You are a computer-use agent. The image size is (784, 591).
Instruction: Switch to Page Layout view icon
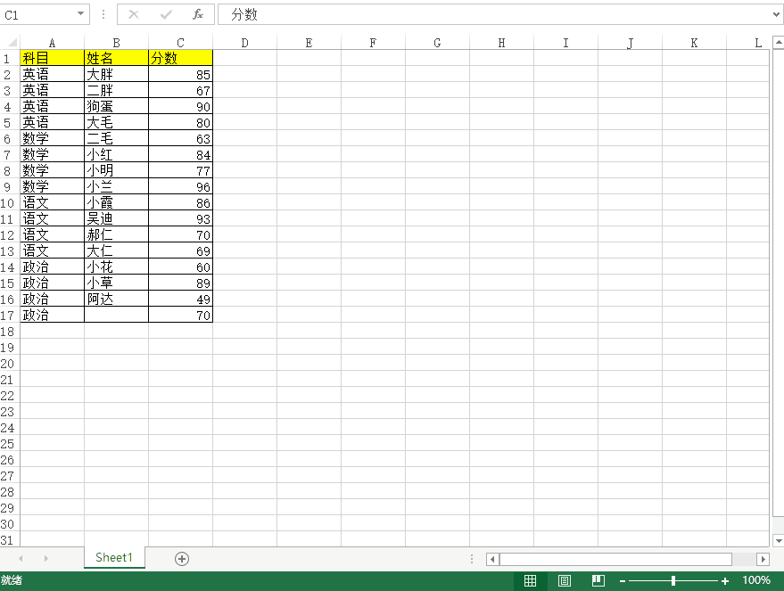coord(565,580)
